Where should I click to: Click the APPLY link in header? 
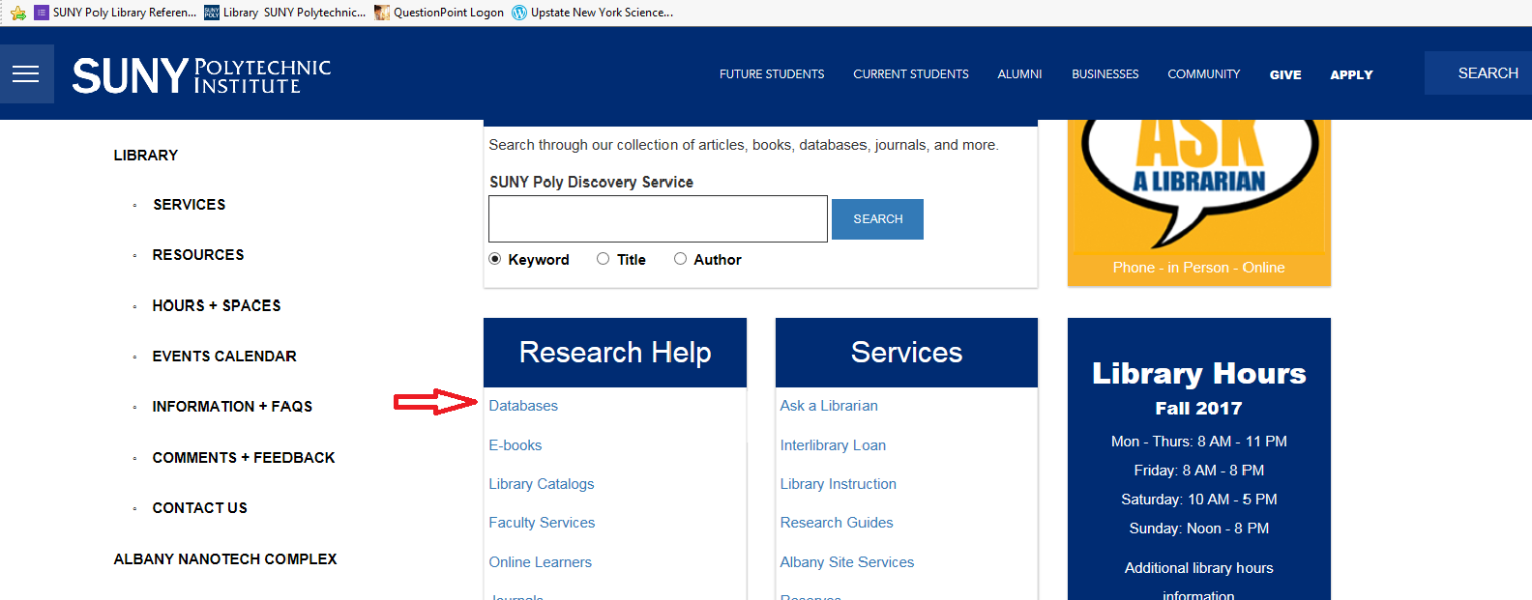tap(1351, 74)
